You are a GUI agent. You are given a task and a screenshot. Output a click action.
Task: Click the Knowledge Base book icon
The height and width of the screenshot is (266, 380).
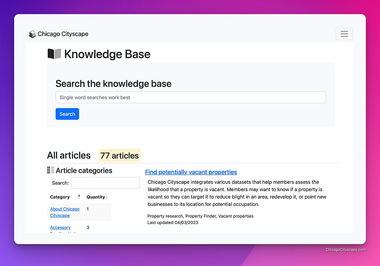[54, 54]
